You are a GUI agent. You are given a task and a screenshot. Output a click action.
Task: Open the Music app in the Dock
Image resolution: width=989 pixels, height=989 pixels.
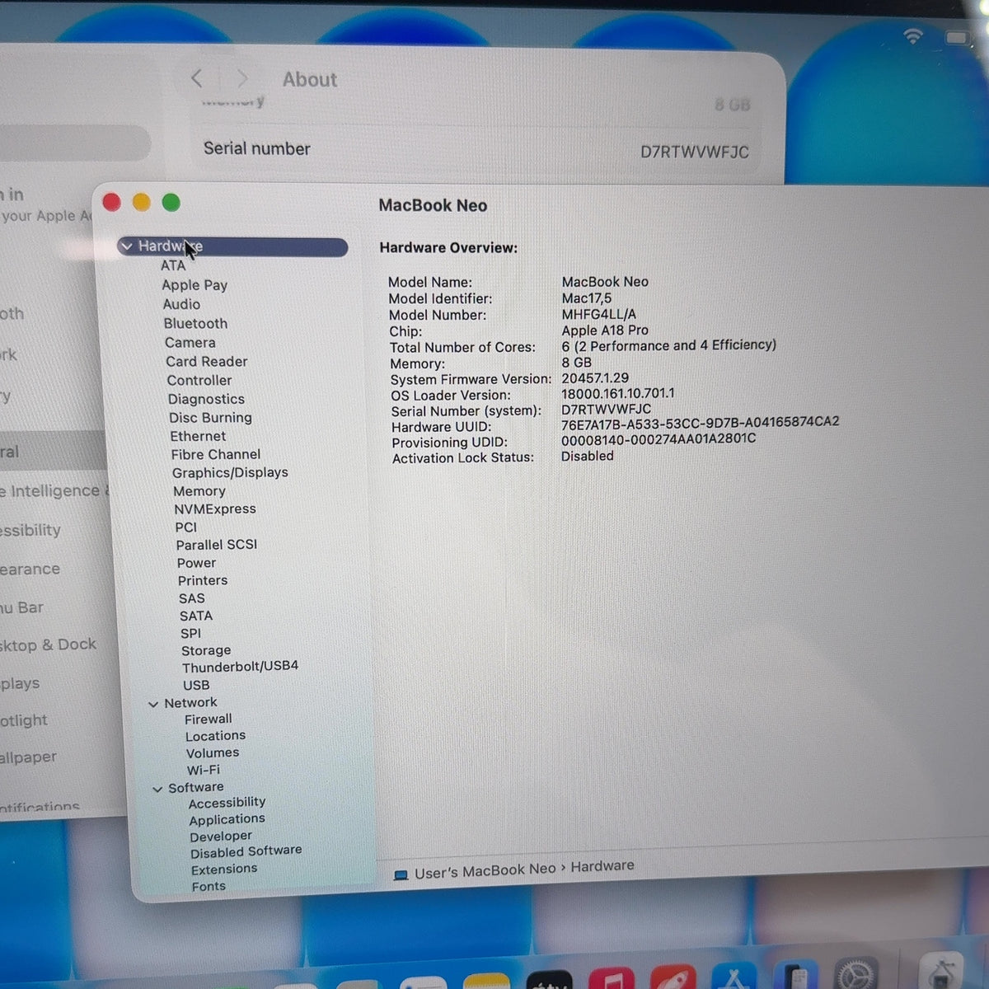point(611,979)
